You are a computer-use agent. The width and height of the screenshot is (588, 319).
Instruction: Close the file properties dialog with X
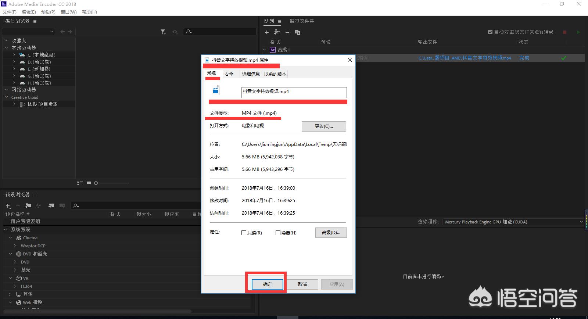pyautogui.click(x=350, y=60)
